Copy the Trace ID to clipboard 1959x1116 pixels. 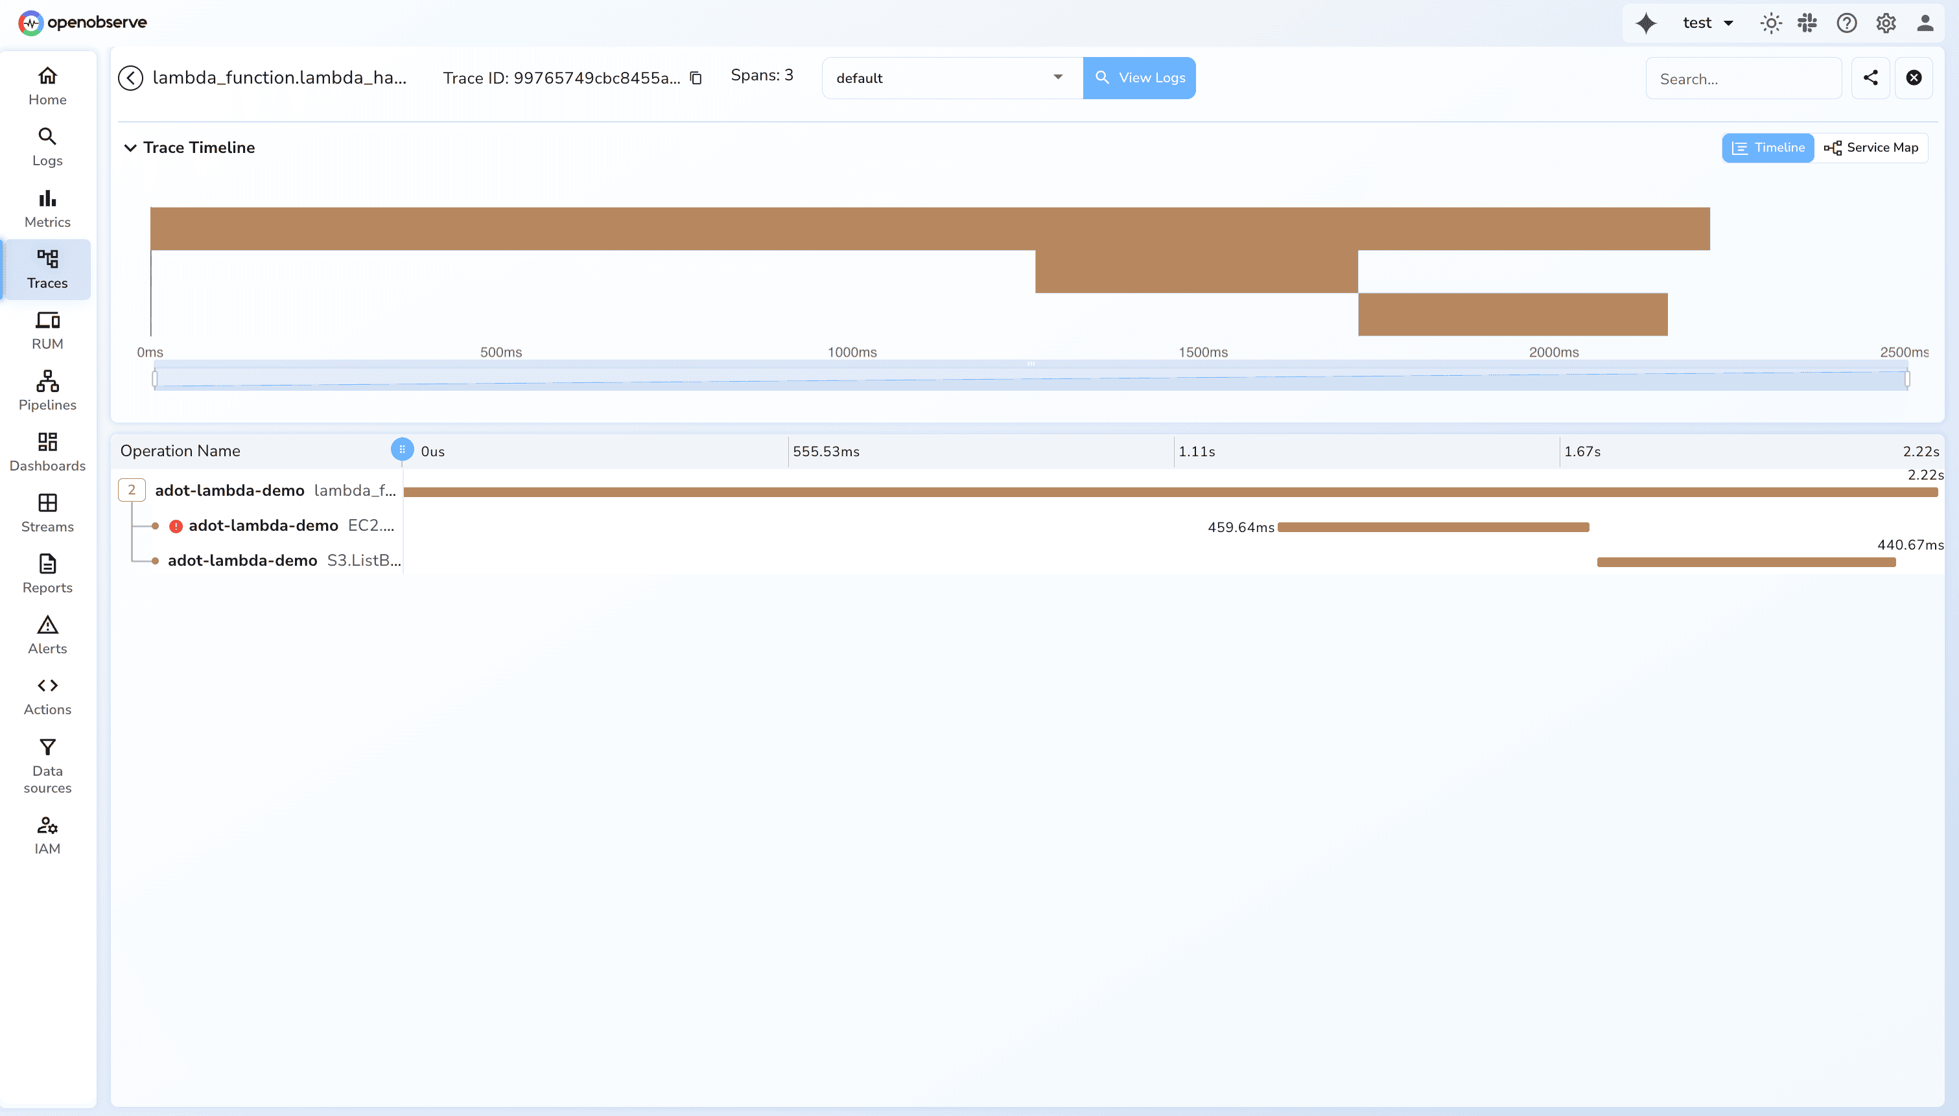click(695, 77)
